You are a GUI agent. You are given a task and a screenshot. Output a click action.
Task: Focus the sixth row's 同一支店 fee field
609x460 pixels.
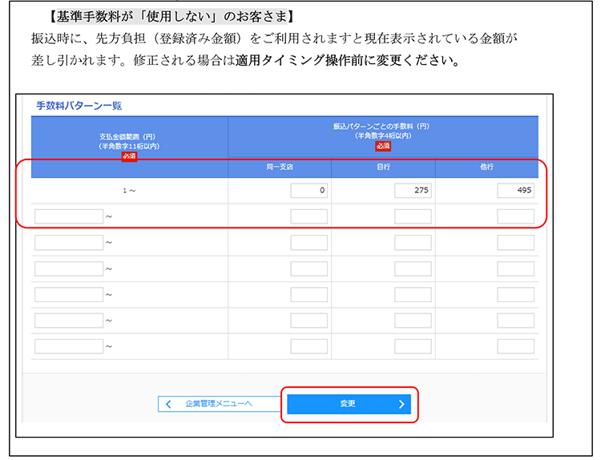coord(309,321)
